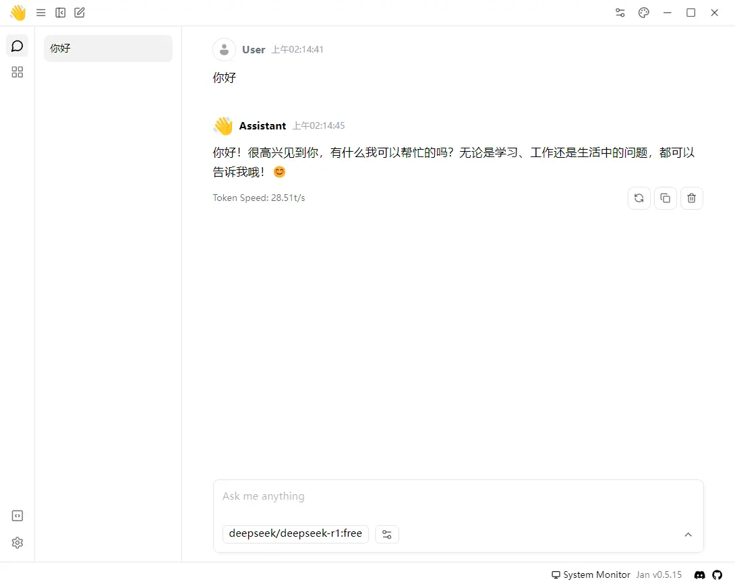The height and width of the screenshot is (588, 735).
Task: Select the 你好 thread in list
Action: click(108, 49)
